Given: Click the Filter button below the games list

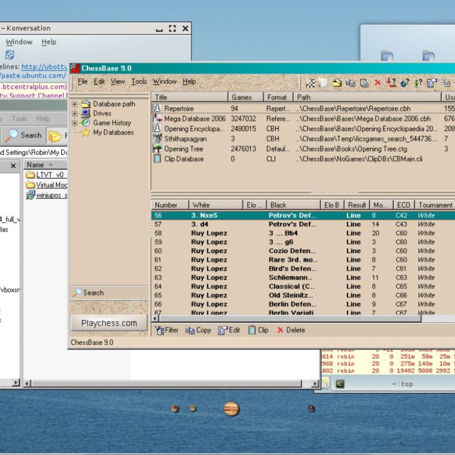Looking at the screenshot, I should (x=167, y=330).
